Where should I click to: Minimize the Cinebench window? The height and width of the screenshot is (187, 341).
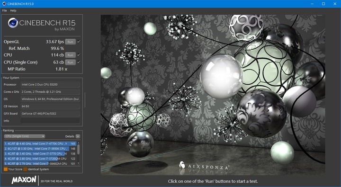tap(312, 4)
